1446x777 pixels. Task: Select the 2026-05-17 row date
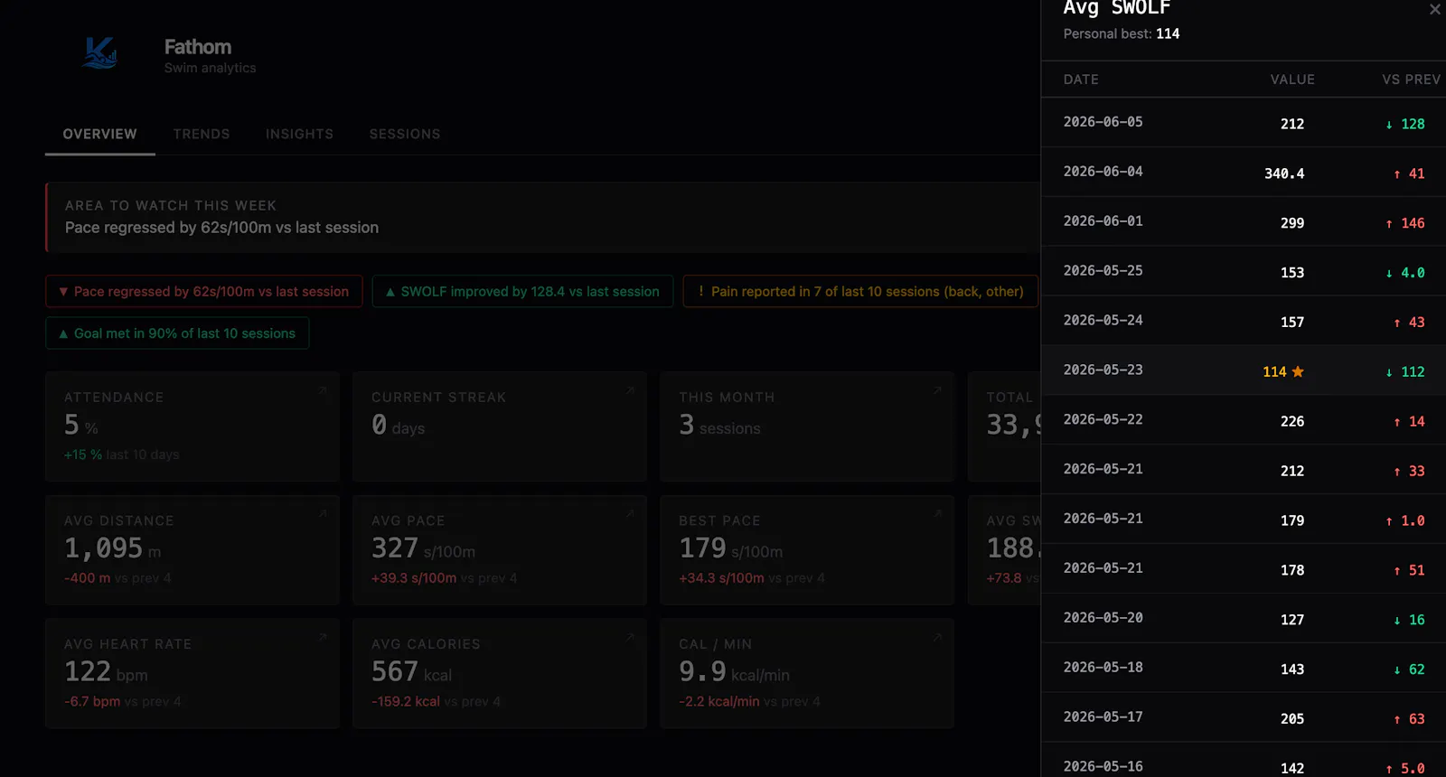(1103, 717)
